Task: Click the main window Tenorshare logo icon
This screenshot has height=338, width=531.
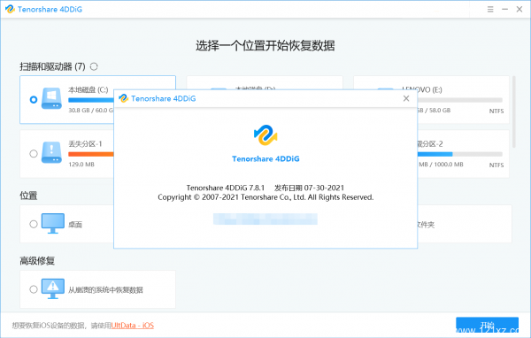Action: (x=10, y=9)
